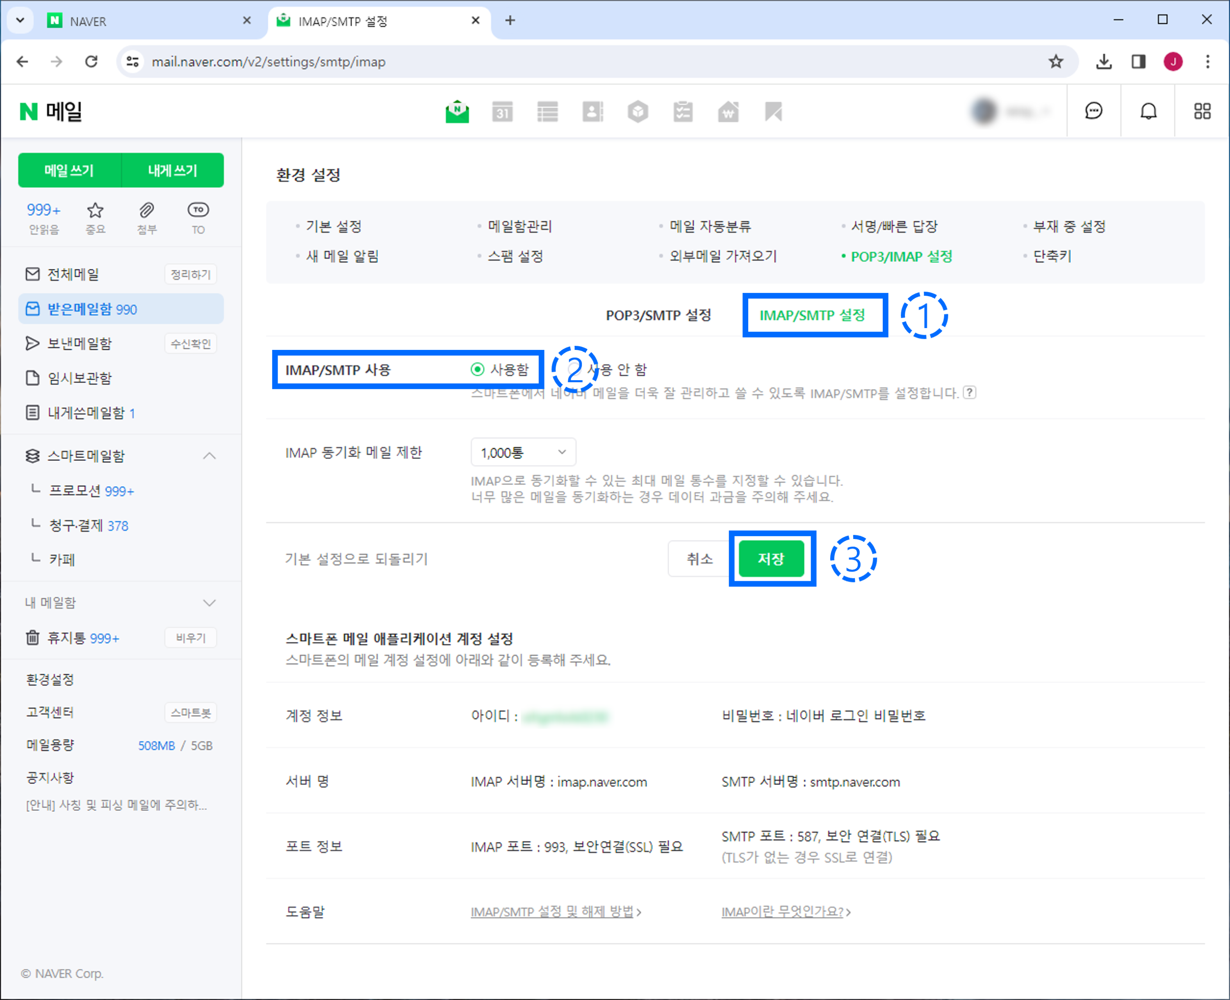Collapse the 스마트메일함 section
The width and height of the screenshot is (1230, 1000).
210,456
